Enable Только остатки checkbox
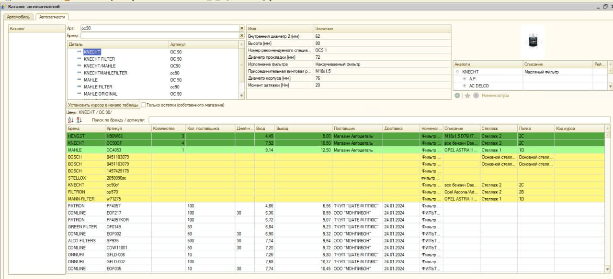The image size is (613, 279). click(143, 105)
